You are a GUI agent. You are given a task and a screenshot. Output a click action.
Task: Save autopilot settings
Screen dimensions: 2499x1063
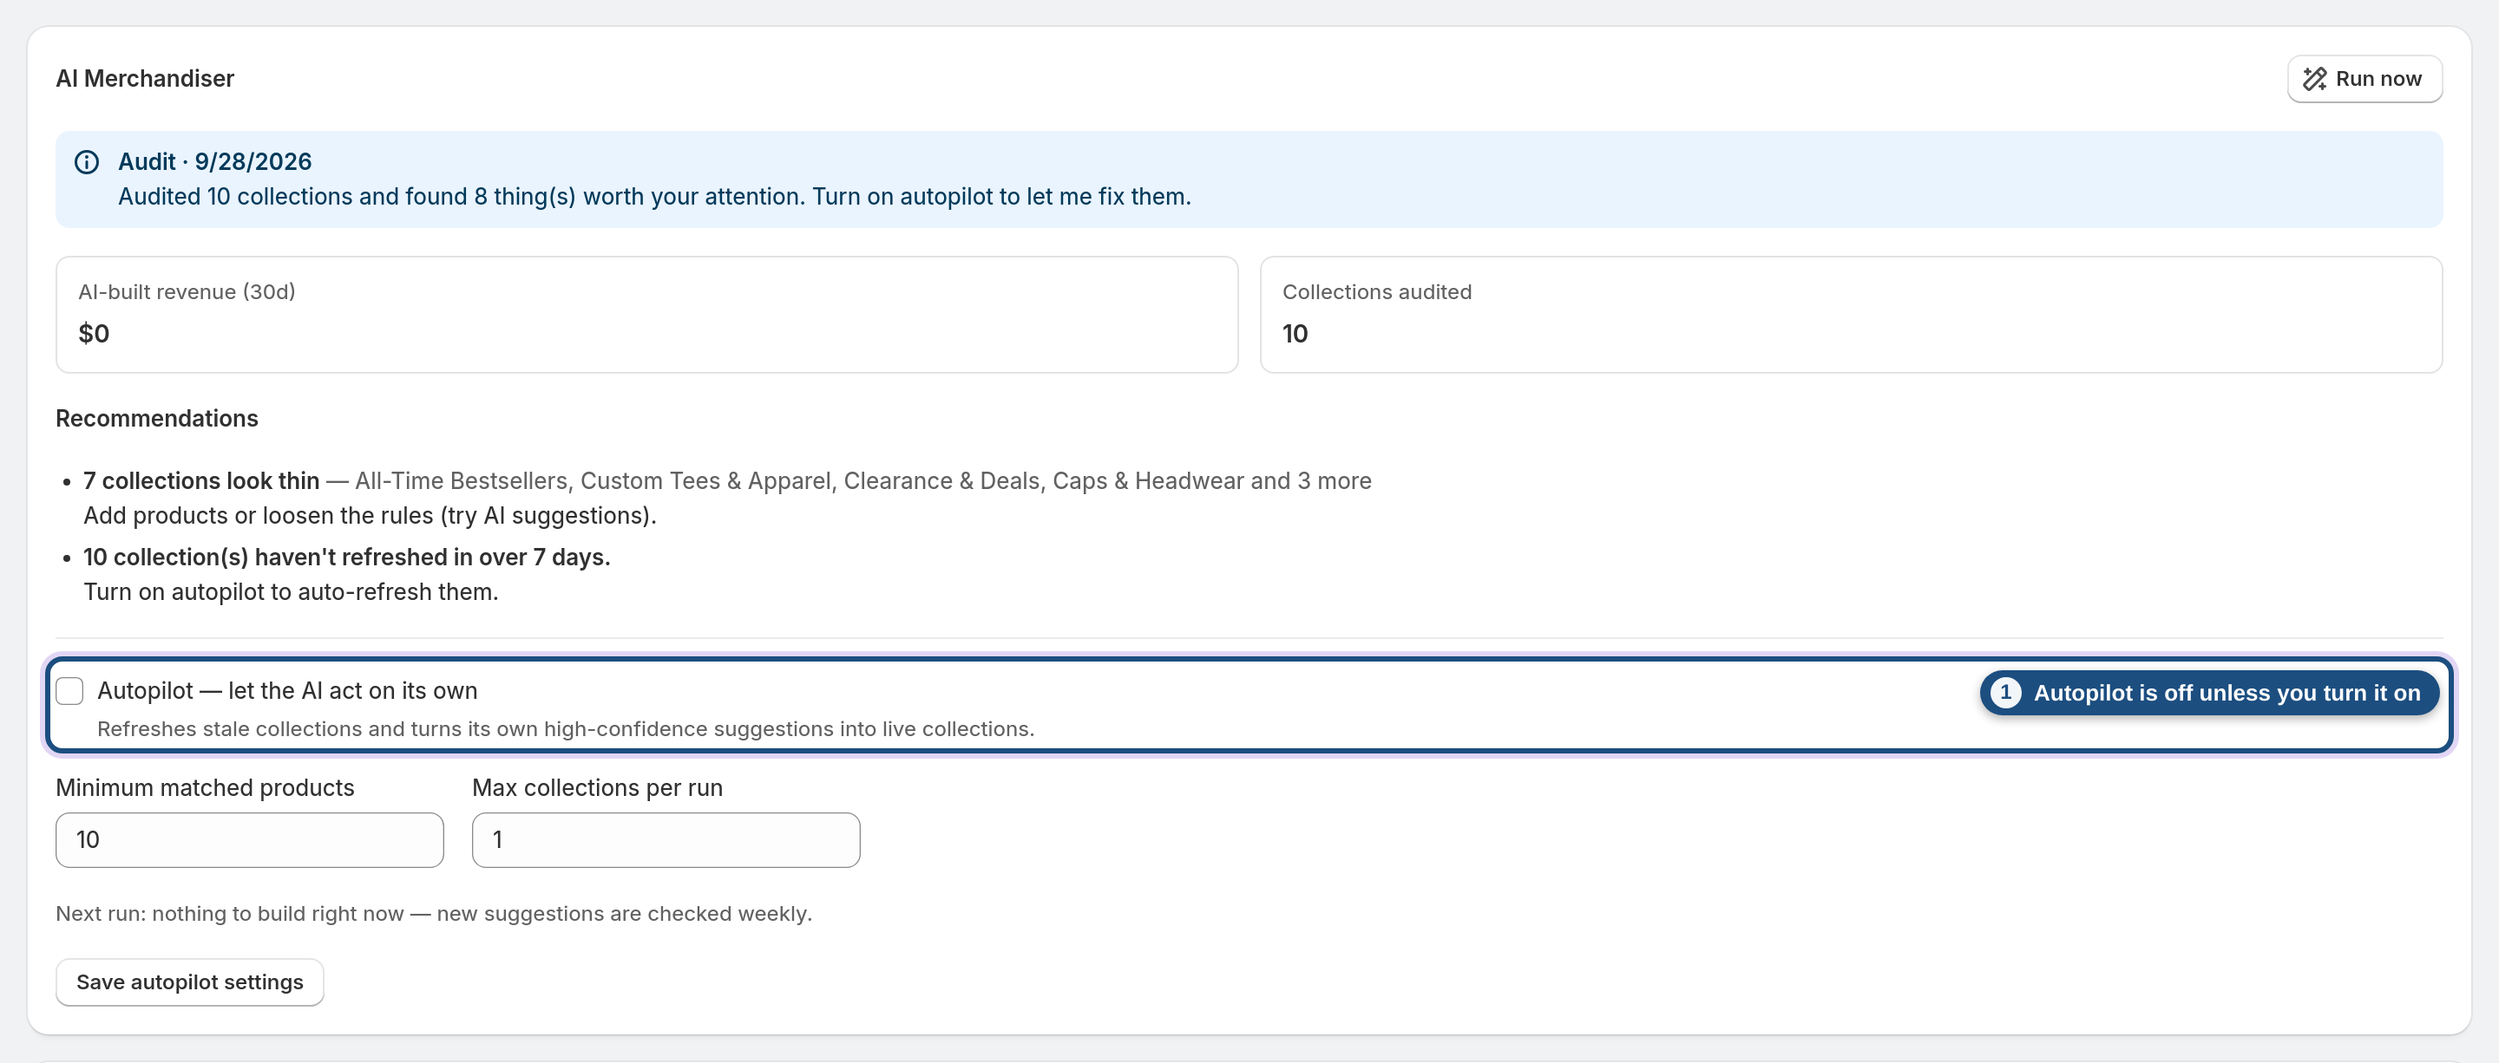click(x=190, y=981)
